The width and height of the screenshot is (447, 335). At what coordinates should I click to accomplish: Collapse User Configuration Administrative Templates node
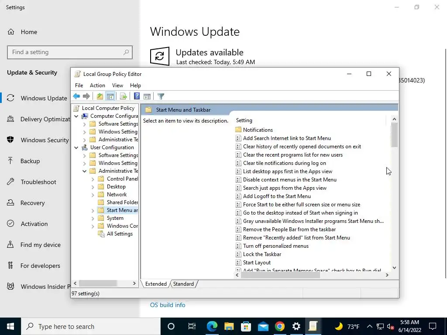[x=84, y=171]
